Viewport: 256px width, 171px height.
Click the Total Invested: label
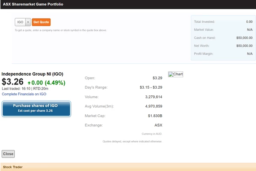(x=204, y=22)
